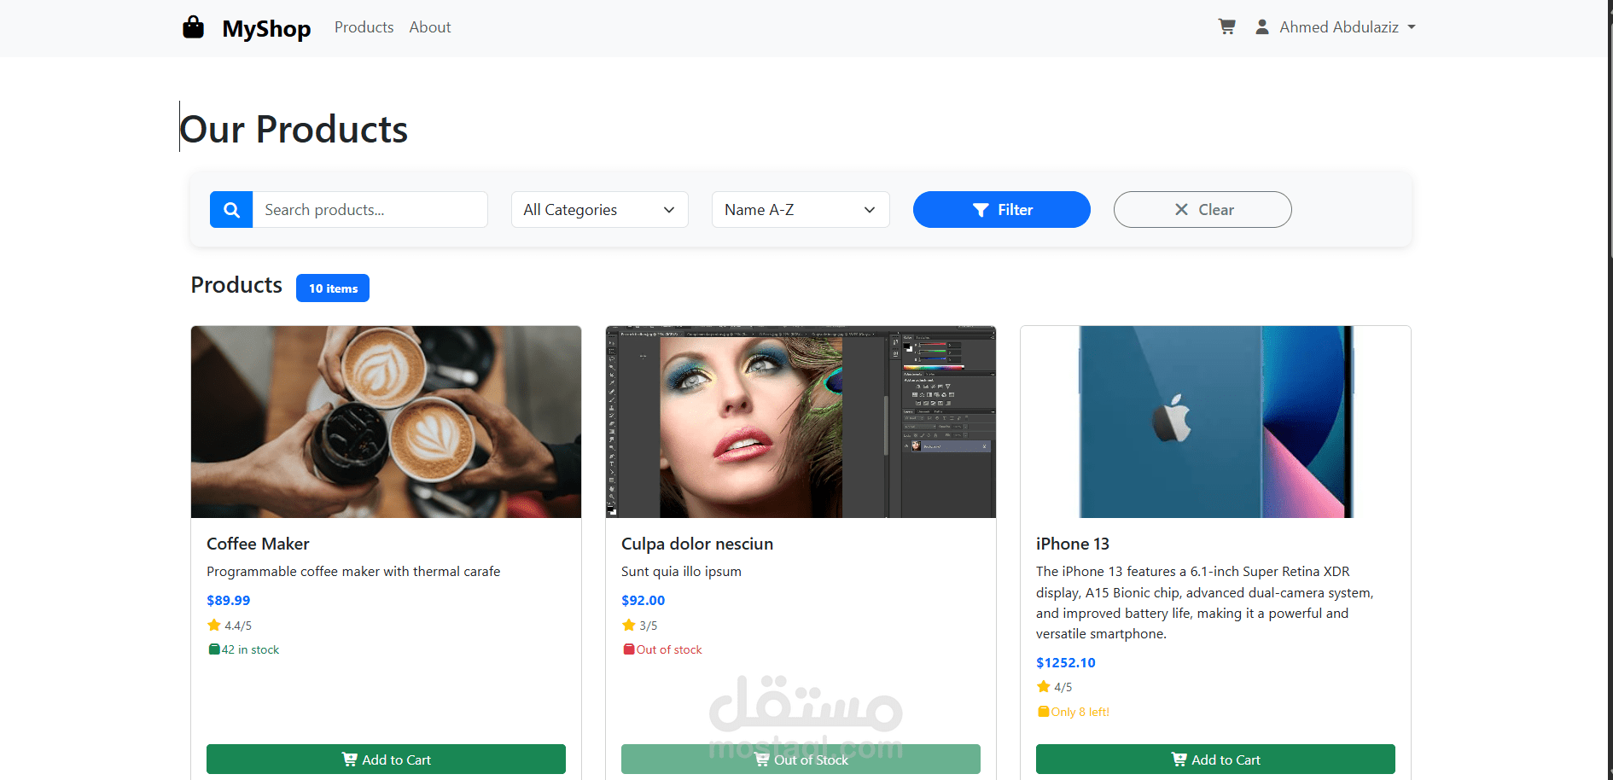The height and width of the screenshot is (780, 1613).
Task: Click the 'Our Products' page heading
Action: click(x=294, y=130)
